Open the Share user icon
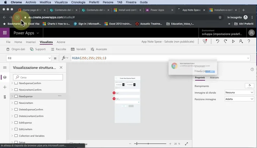This screenshot has height=148, width=257. 241,42
